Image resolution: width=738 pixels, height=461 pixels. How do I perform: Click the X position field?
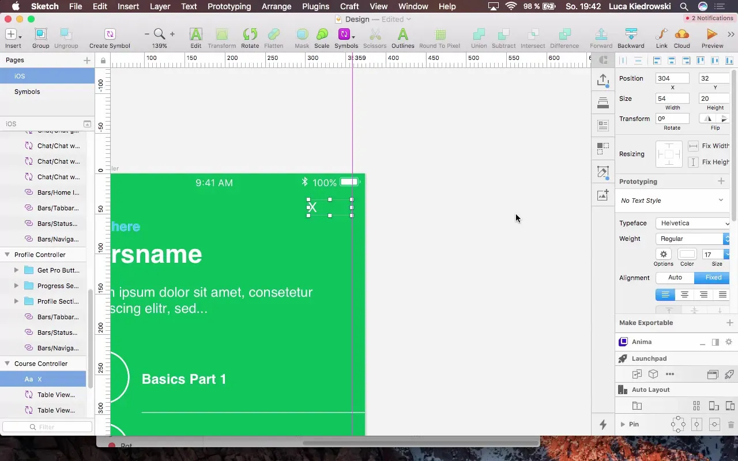tap(672, 78)
